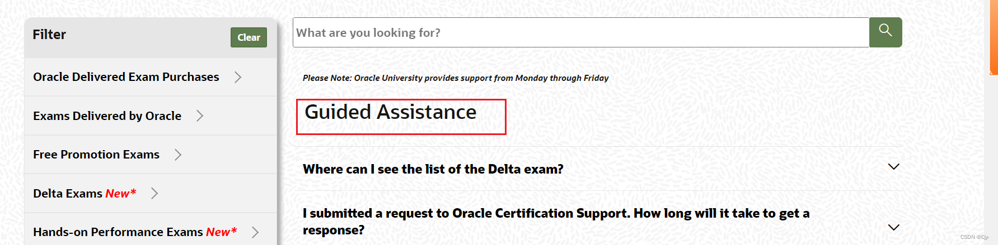Select the Exams Delivered by Oracle filter
Screen dimensions: 998x245
tap(107, 116)
